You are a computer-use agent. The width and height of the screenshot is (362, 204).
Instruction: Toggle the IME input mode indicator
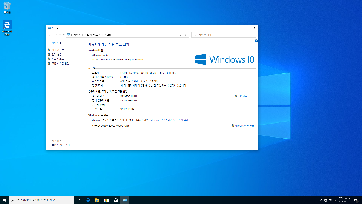[x=334, y=200]
